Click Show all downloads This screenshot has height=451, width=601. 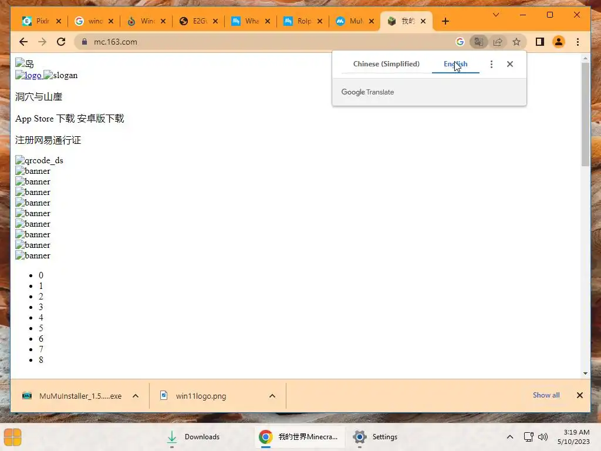point(546,395)
